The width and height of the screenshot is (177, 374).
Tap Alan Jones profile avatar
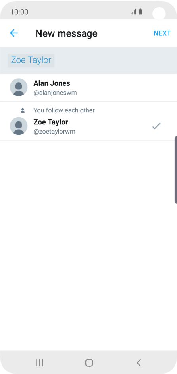click(19, 87)
